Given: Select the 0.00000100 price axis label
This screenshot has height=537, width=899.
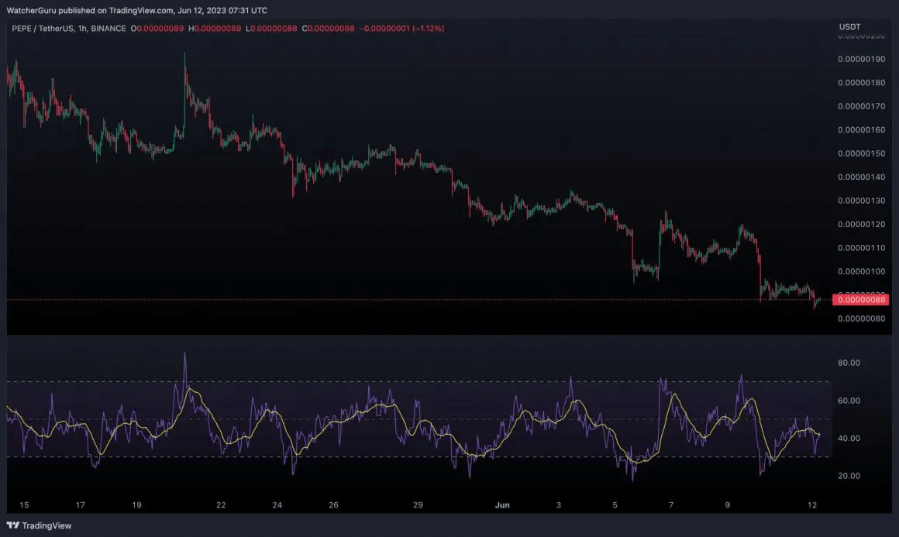Looking at the screenshot, I should click(x=861, y=272).
